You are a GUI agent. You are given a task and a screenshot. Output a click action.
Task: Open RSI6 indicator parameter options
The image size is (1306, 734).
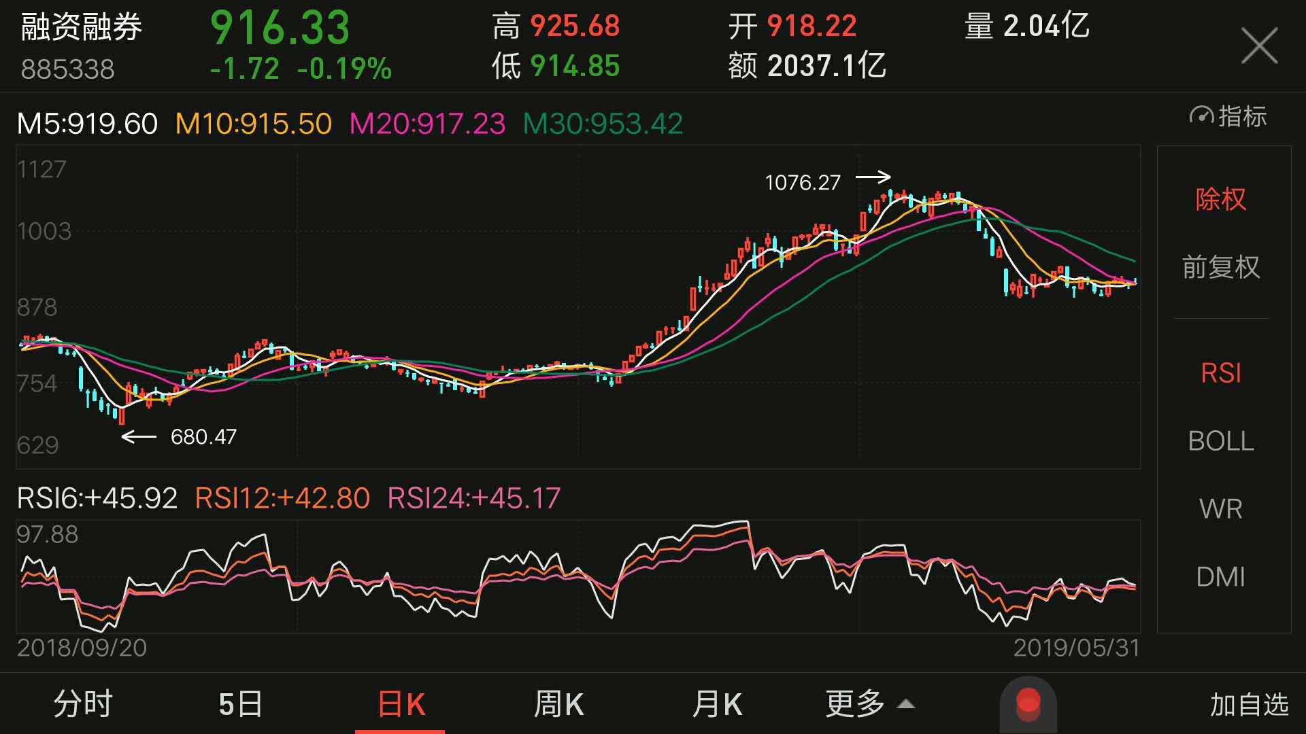point(97,498)
